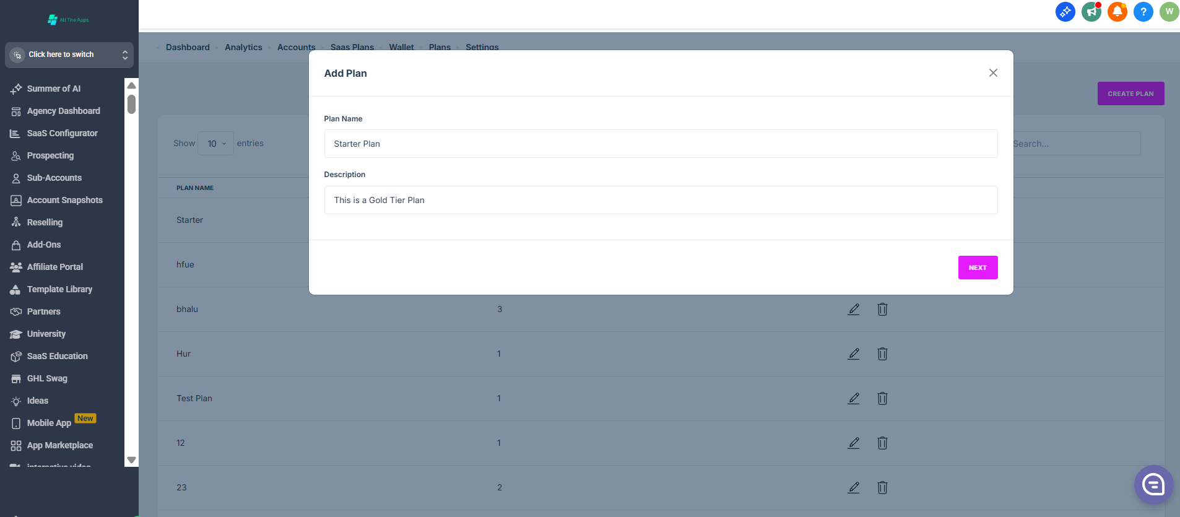Click the sidebar scrollbar down arrow
1180x517 pixels.
pos(131,460)
